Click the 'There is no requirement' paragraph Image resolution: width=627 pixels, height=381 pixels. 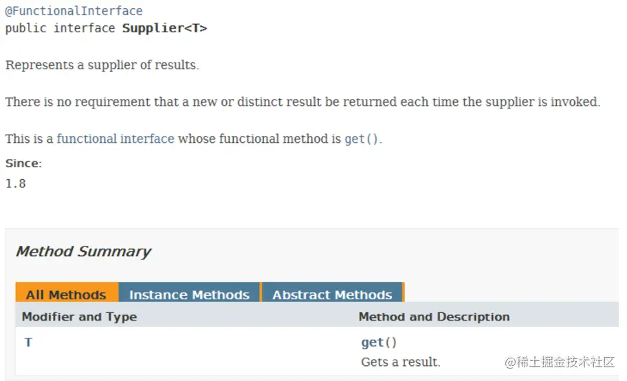[302, 102]
